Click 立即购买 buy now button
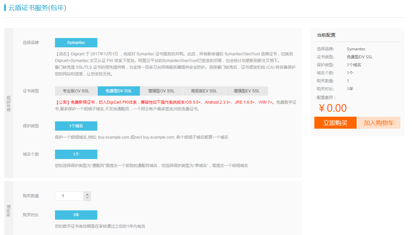The image size is (412, 235). click(335, 123)
